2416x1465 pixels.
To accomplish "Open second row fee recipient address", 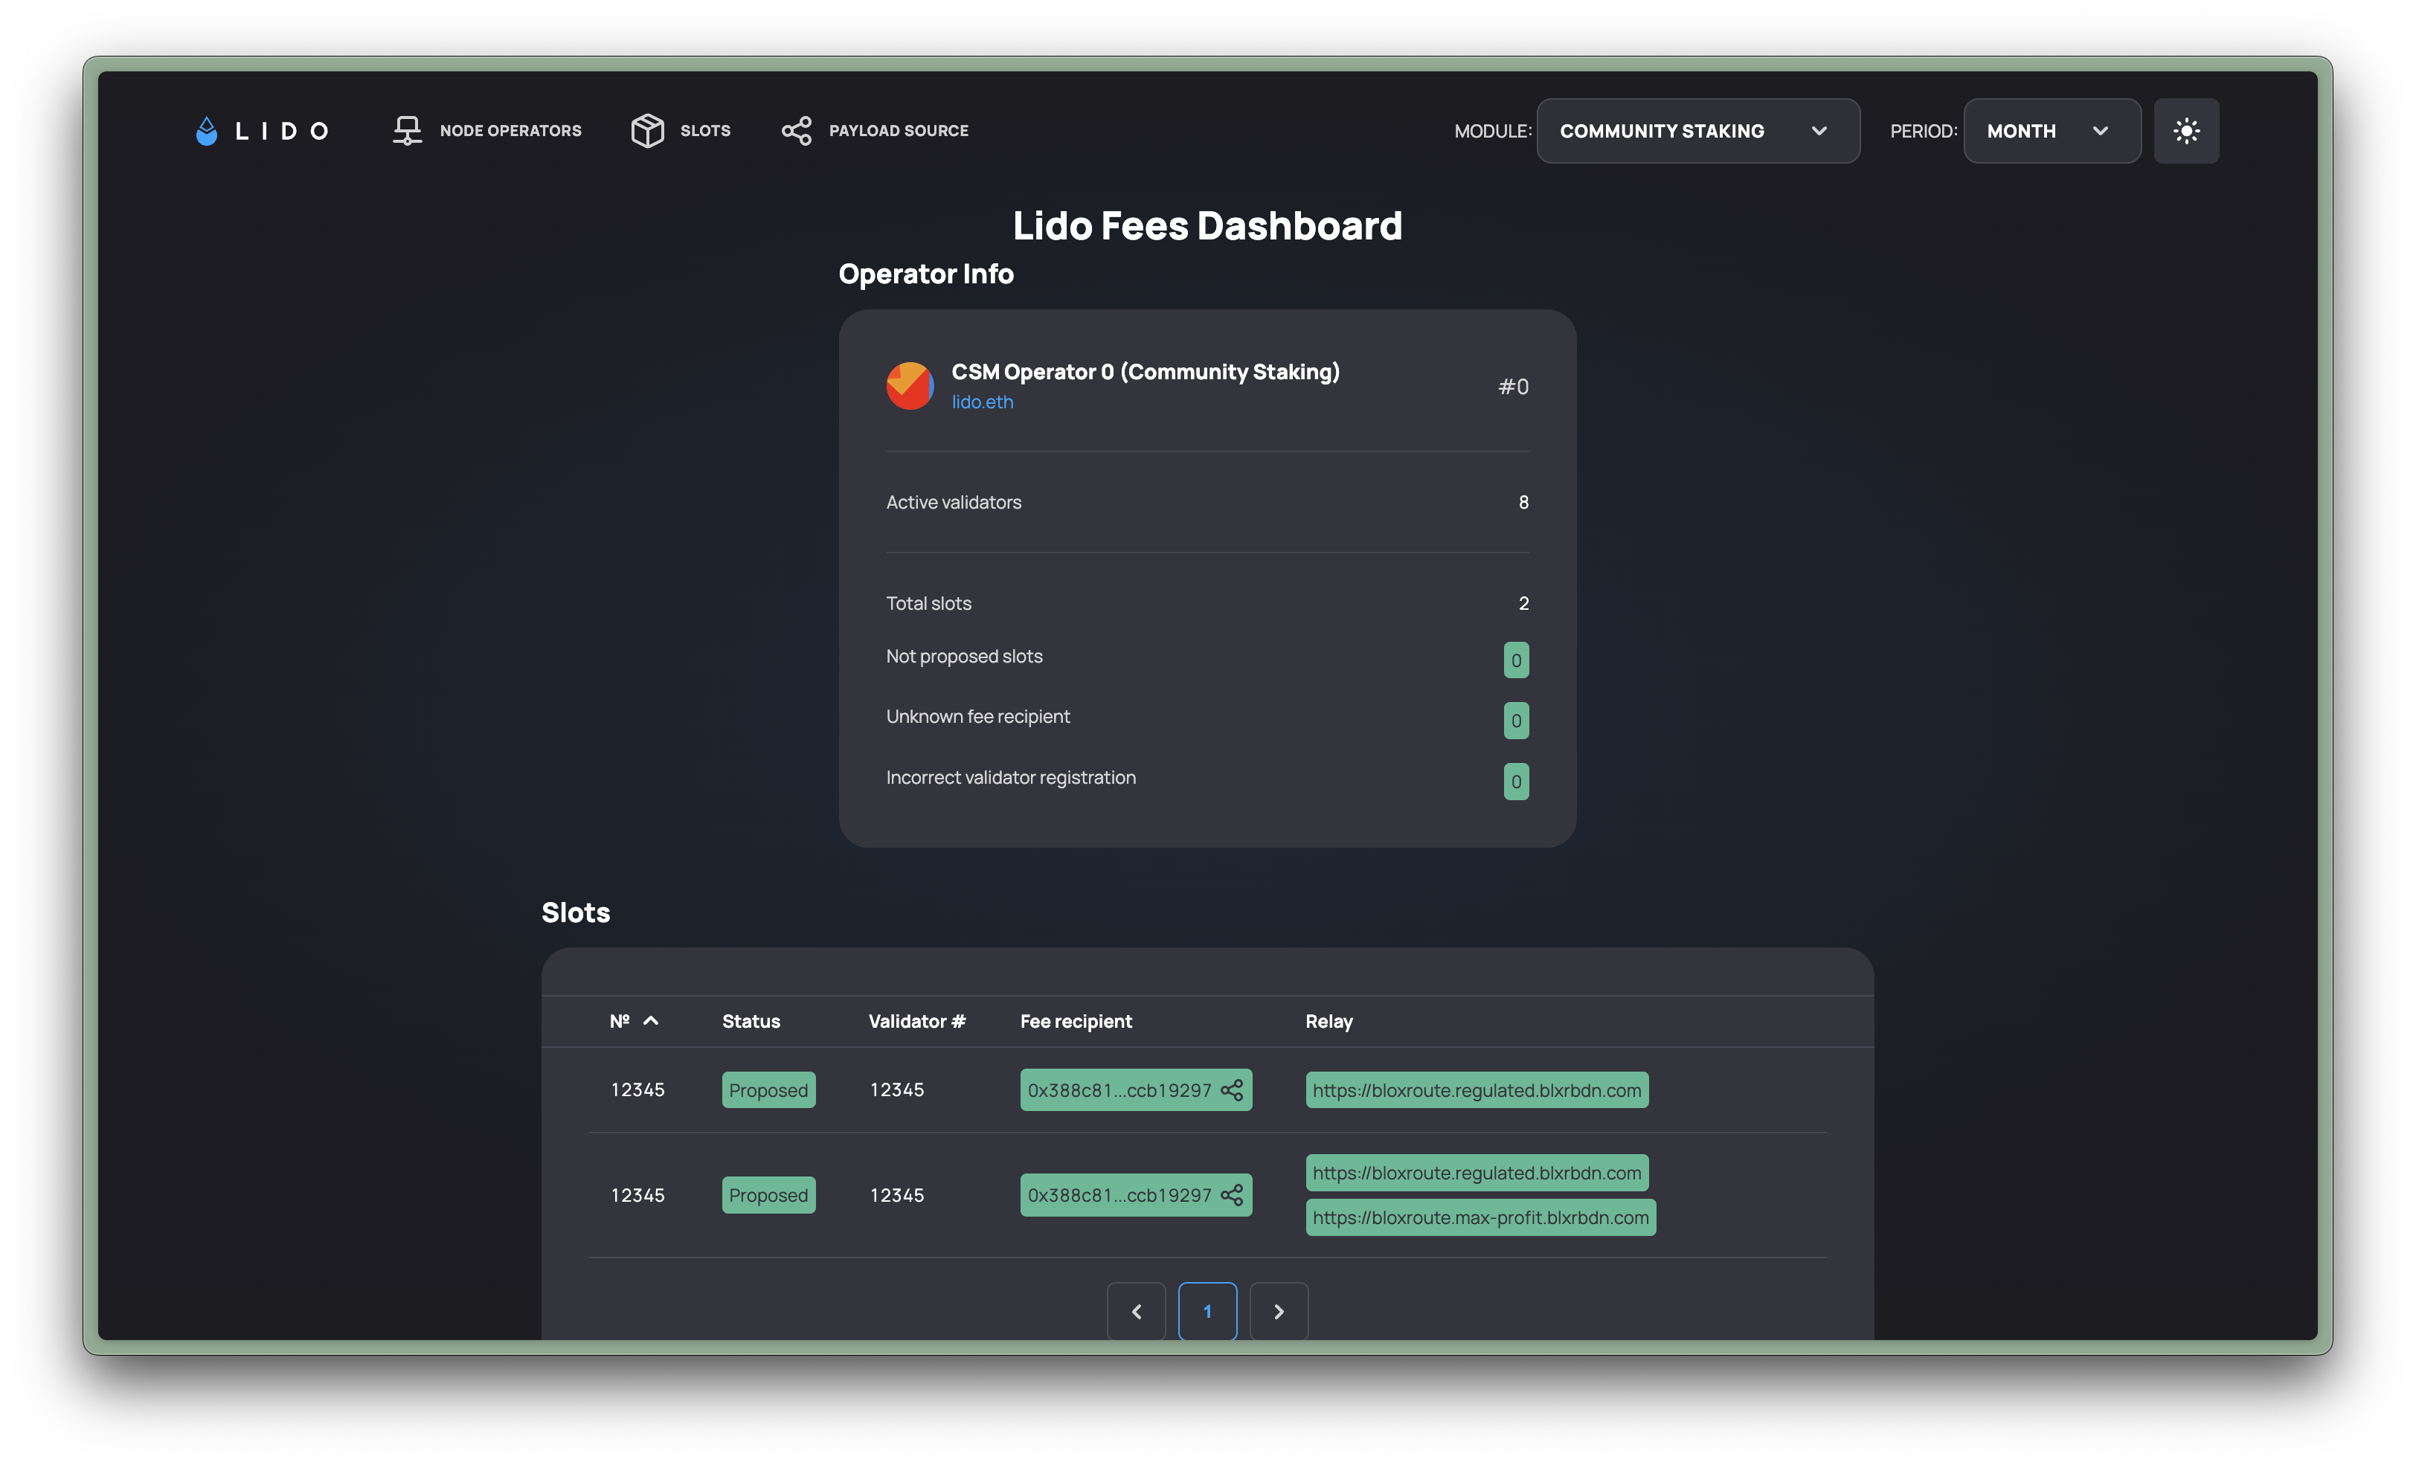I will 1119,1194.
